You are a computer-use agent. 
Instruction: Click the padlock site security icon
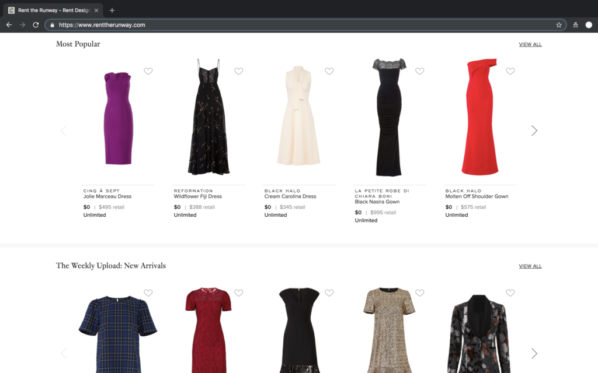52,25
